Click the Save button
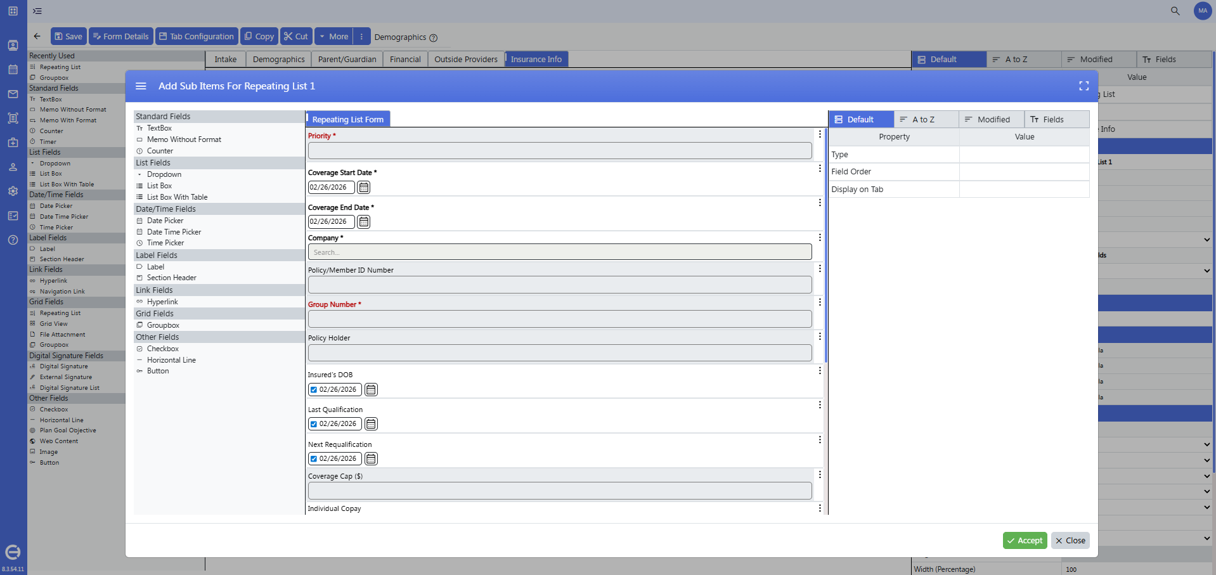 coord(68,36)
